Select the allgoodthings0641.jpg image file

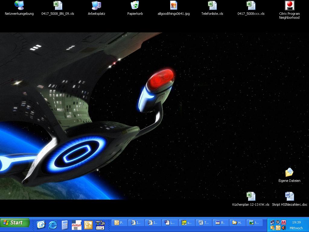[174, 5]
